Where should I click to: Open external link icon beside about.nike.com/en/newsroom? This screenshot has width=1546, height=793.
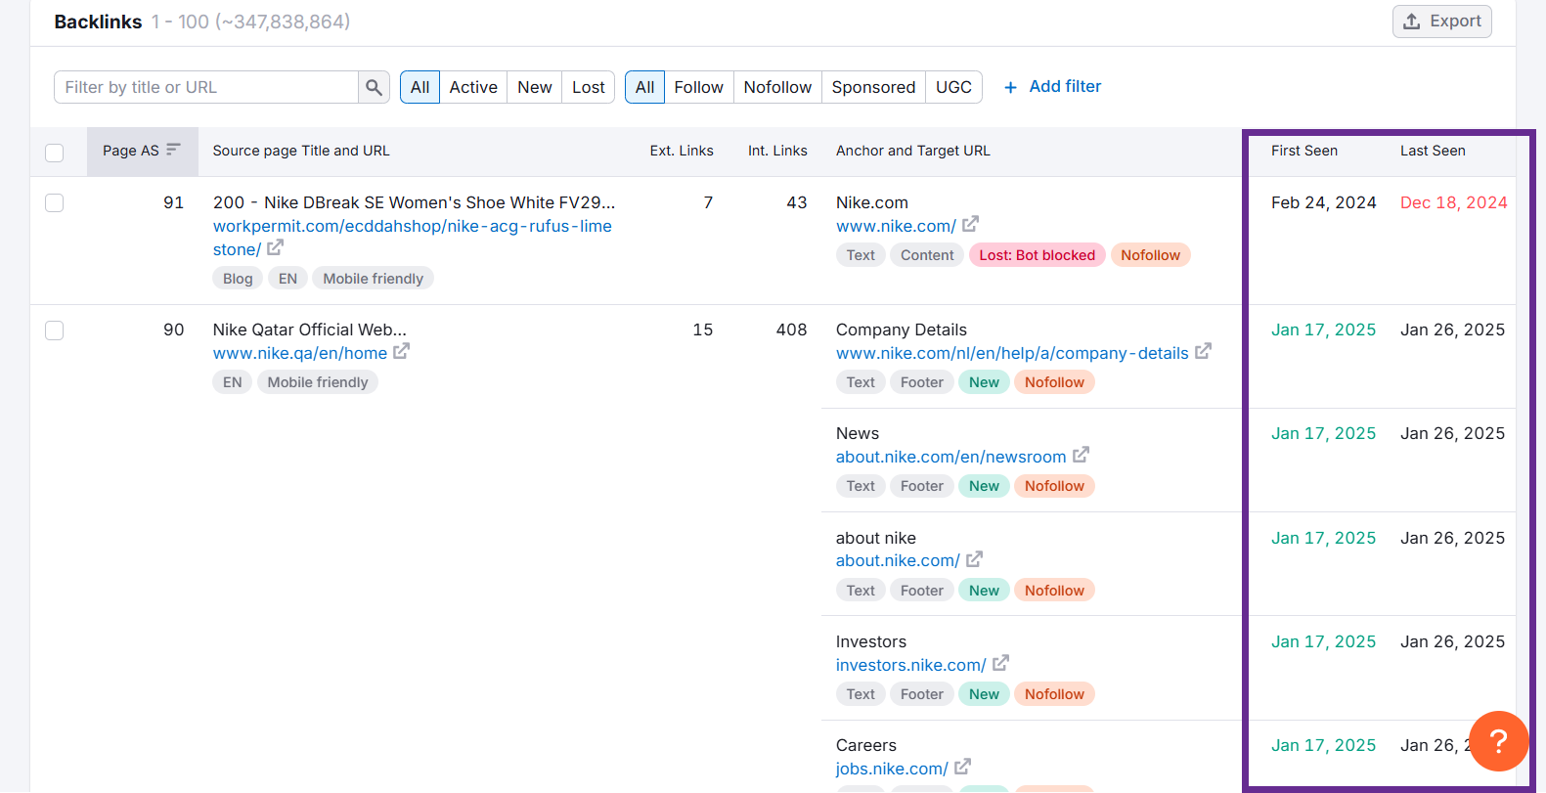coord(1081,455)
